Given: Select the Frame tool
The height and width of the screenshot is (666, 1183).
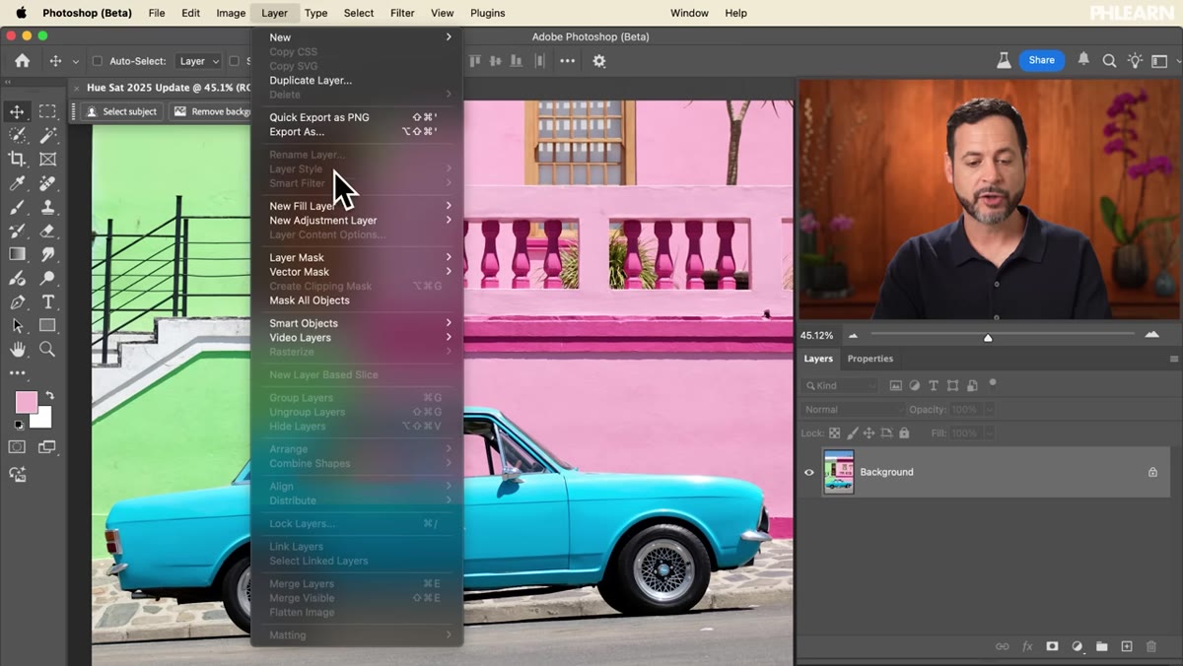Looking at the screenshot, I should [x=47, y=159].
